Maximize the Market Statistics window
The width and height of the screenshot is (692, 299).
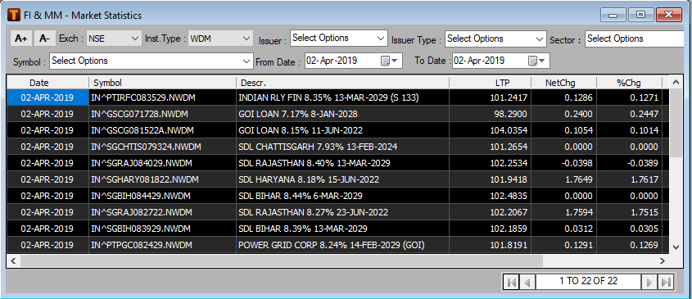coord(640,15)
